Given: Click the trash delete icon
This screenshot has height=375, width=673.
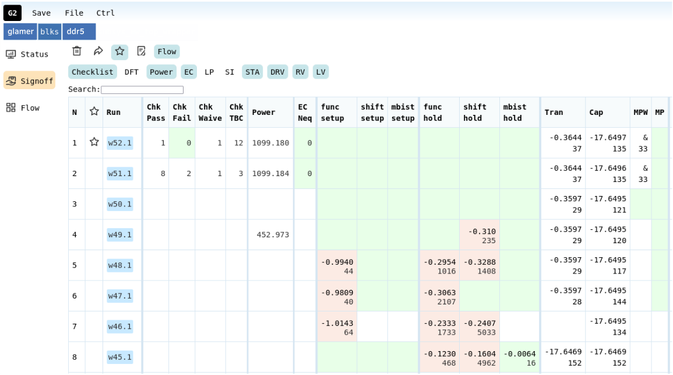Looking at the screenshot, I should coord(77,51).
